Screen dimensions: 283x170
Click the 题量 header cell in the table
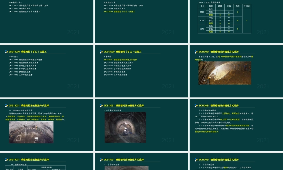coord(220,6)
